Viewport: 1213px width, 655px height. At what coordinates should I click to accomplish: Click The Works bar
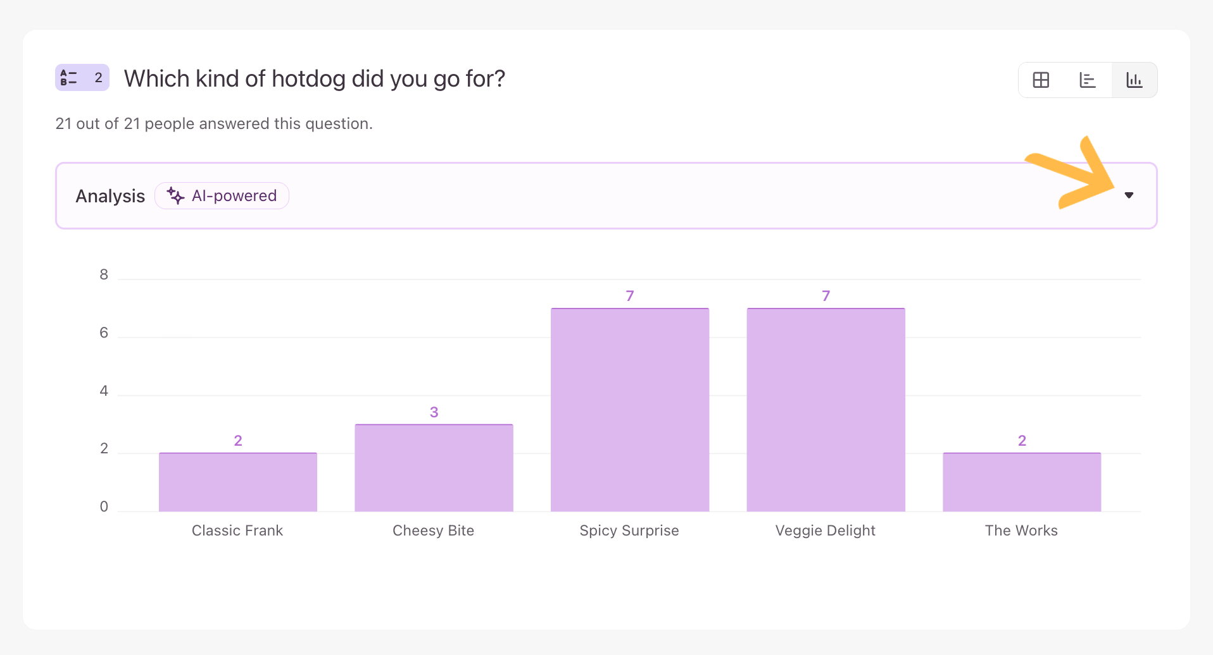tap(1021, 482)
